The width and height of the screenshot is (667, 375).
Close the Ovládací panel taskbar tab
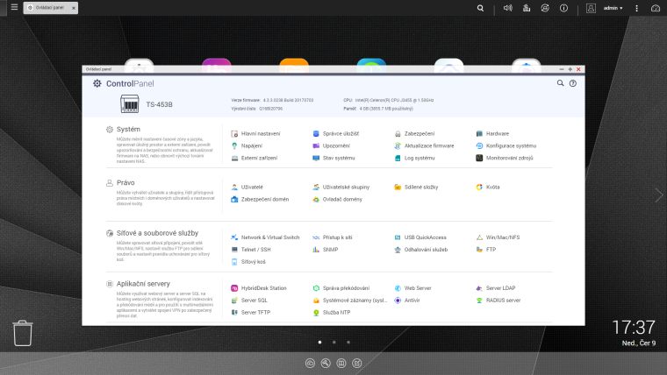73,8
